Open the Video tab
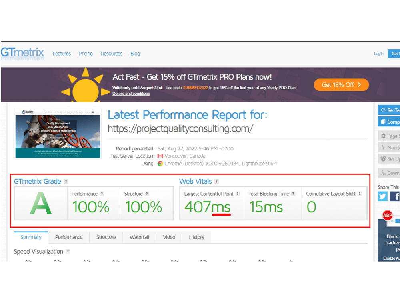400x300 pixels. (169, 237)
